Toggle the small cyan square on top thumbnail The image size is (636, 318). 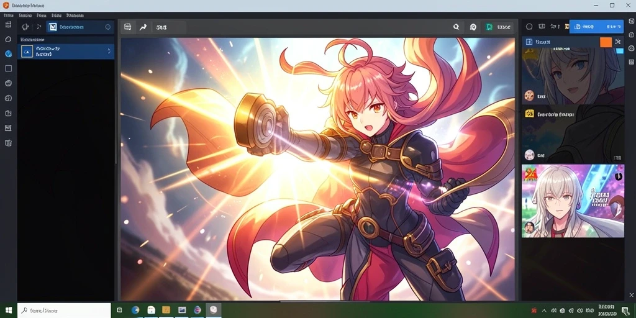(x=620, y=51)
